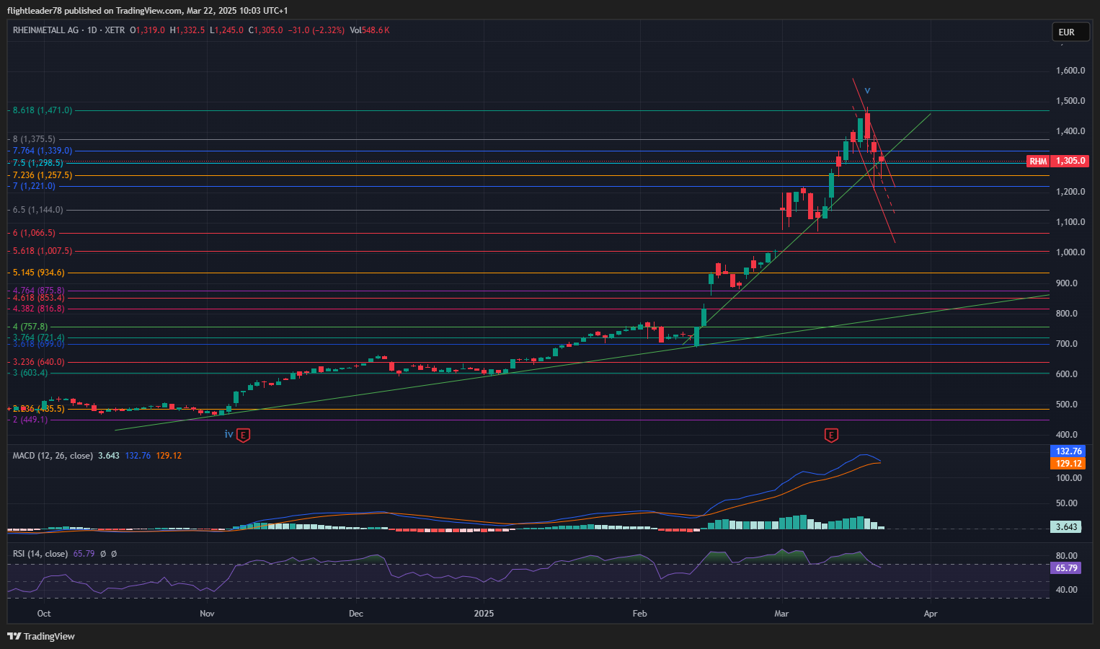
Task: Select the MACD (12, 26, close) legend
Action: click(x=53, y=456)
